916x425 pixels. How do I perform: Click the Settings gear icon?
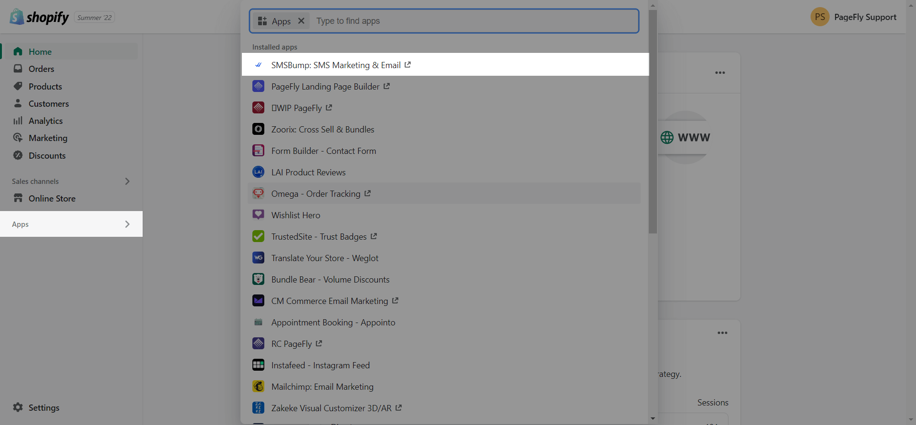[18, 407]
